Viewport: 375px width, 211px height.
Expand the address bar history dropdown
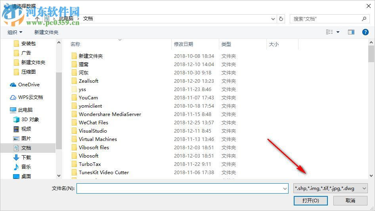273,19
